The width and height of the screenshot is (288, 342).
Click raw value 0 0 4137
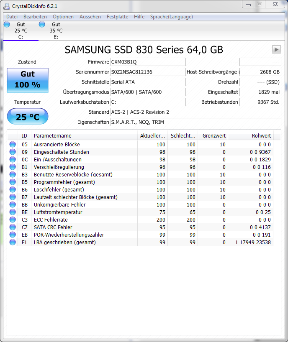point(260,227)
